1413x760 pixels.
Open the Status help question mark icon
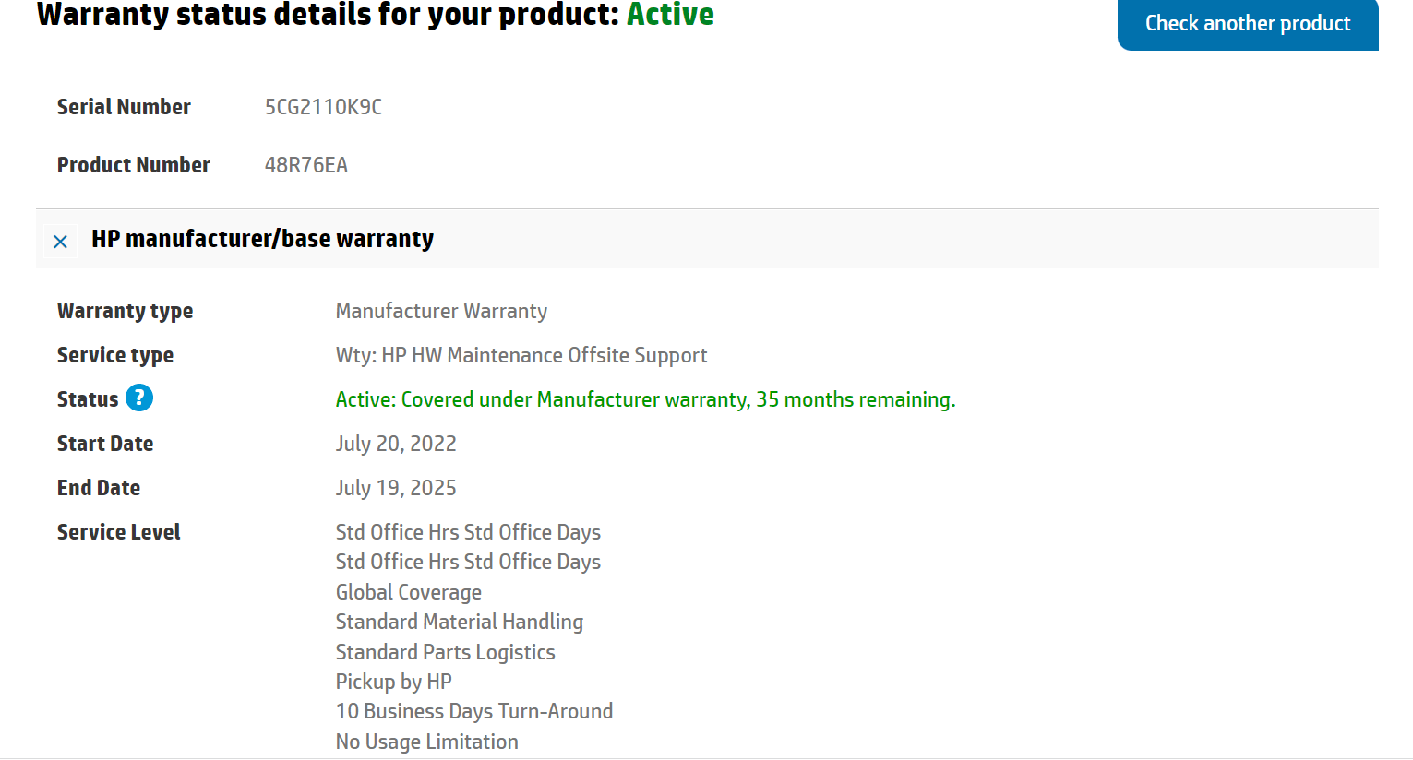pyautogui.click(x=139, y=398)
